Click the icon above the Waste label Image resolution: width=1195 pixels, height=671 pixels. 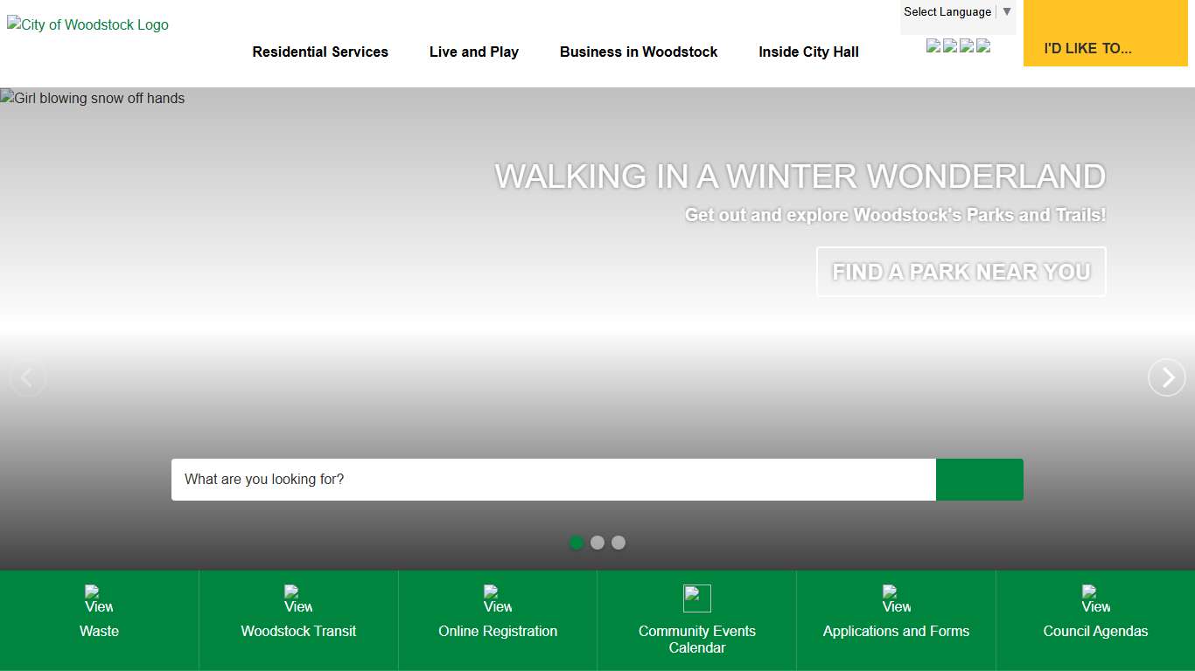[x=99, y=599]
